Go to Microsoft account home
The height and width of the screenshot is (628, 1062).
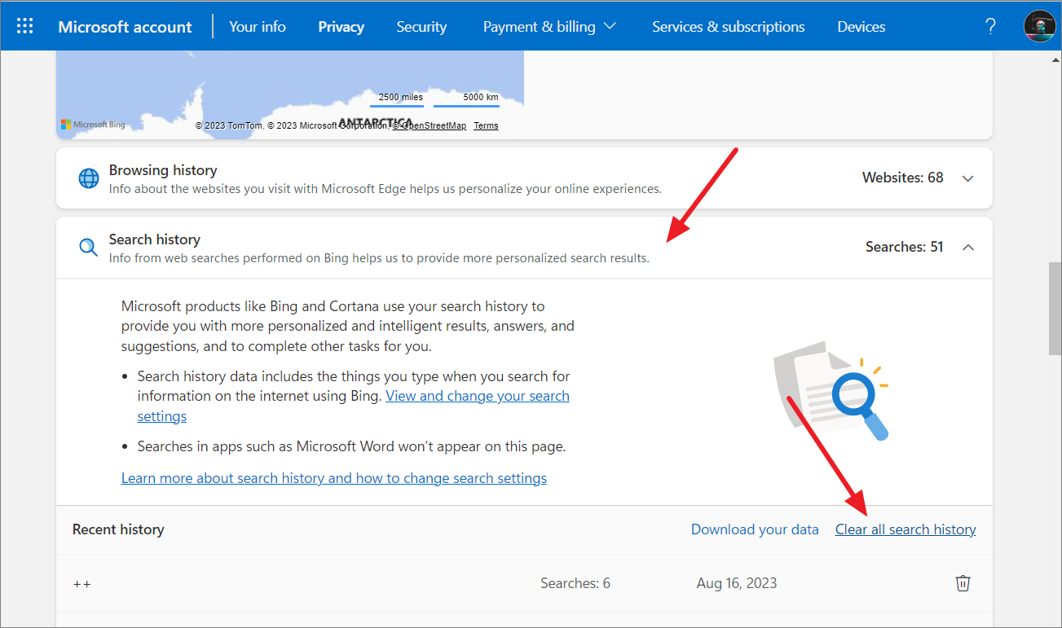125,26
